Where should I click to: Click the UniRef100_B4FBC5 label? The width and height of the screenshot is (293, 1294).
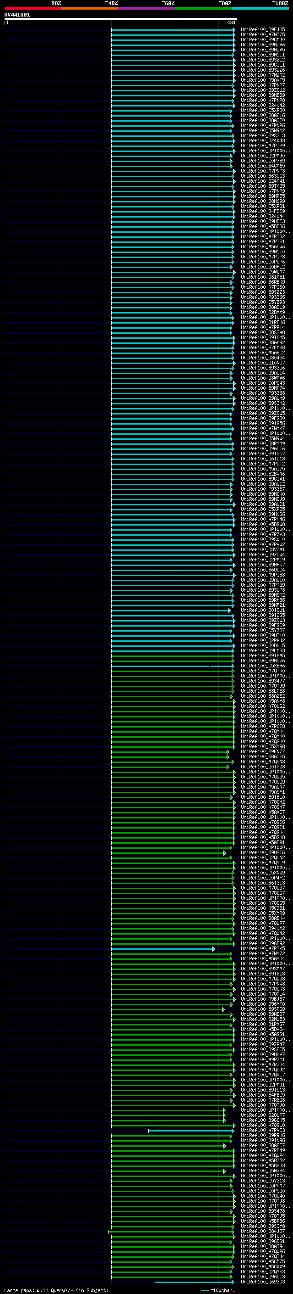point(263,1095)
